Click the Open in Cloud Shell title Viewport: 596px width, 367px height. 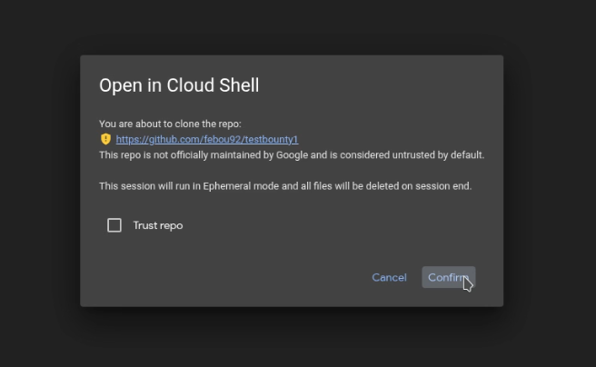[179, 85]
